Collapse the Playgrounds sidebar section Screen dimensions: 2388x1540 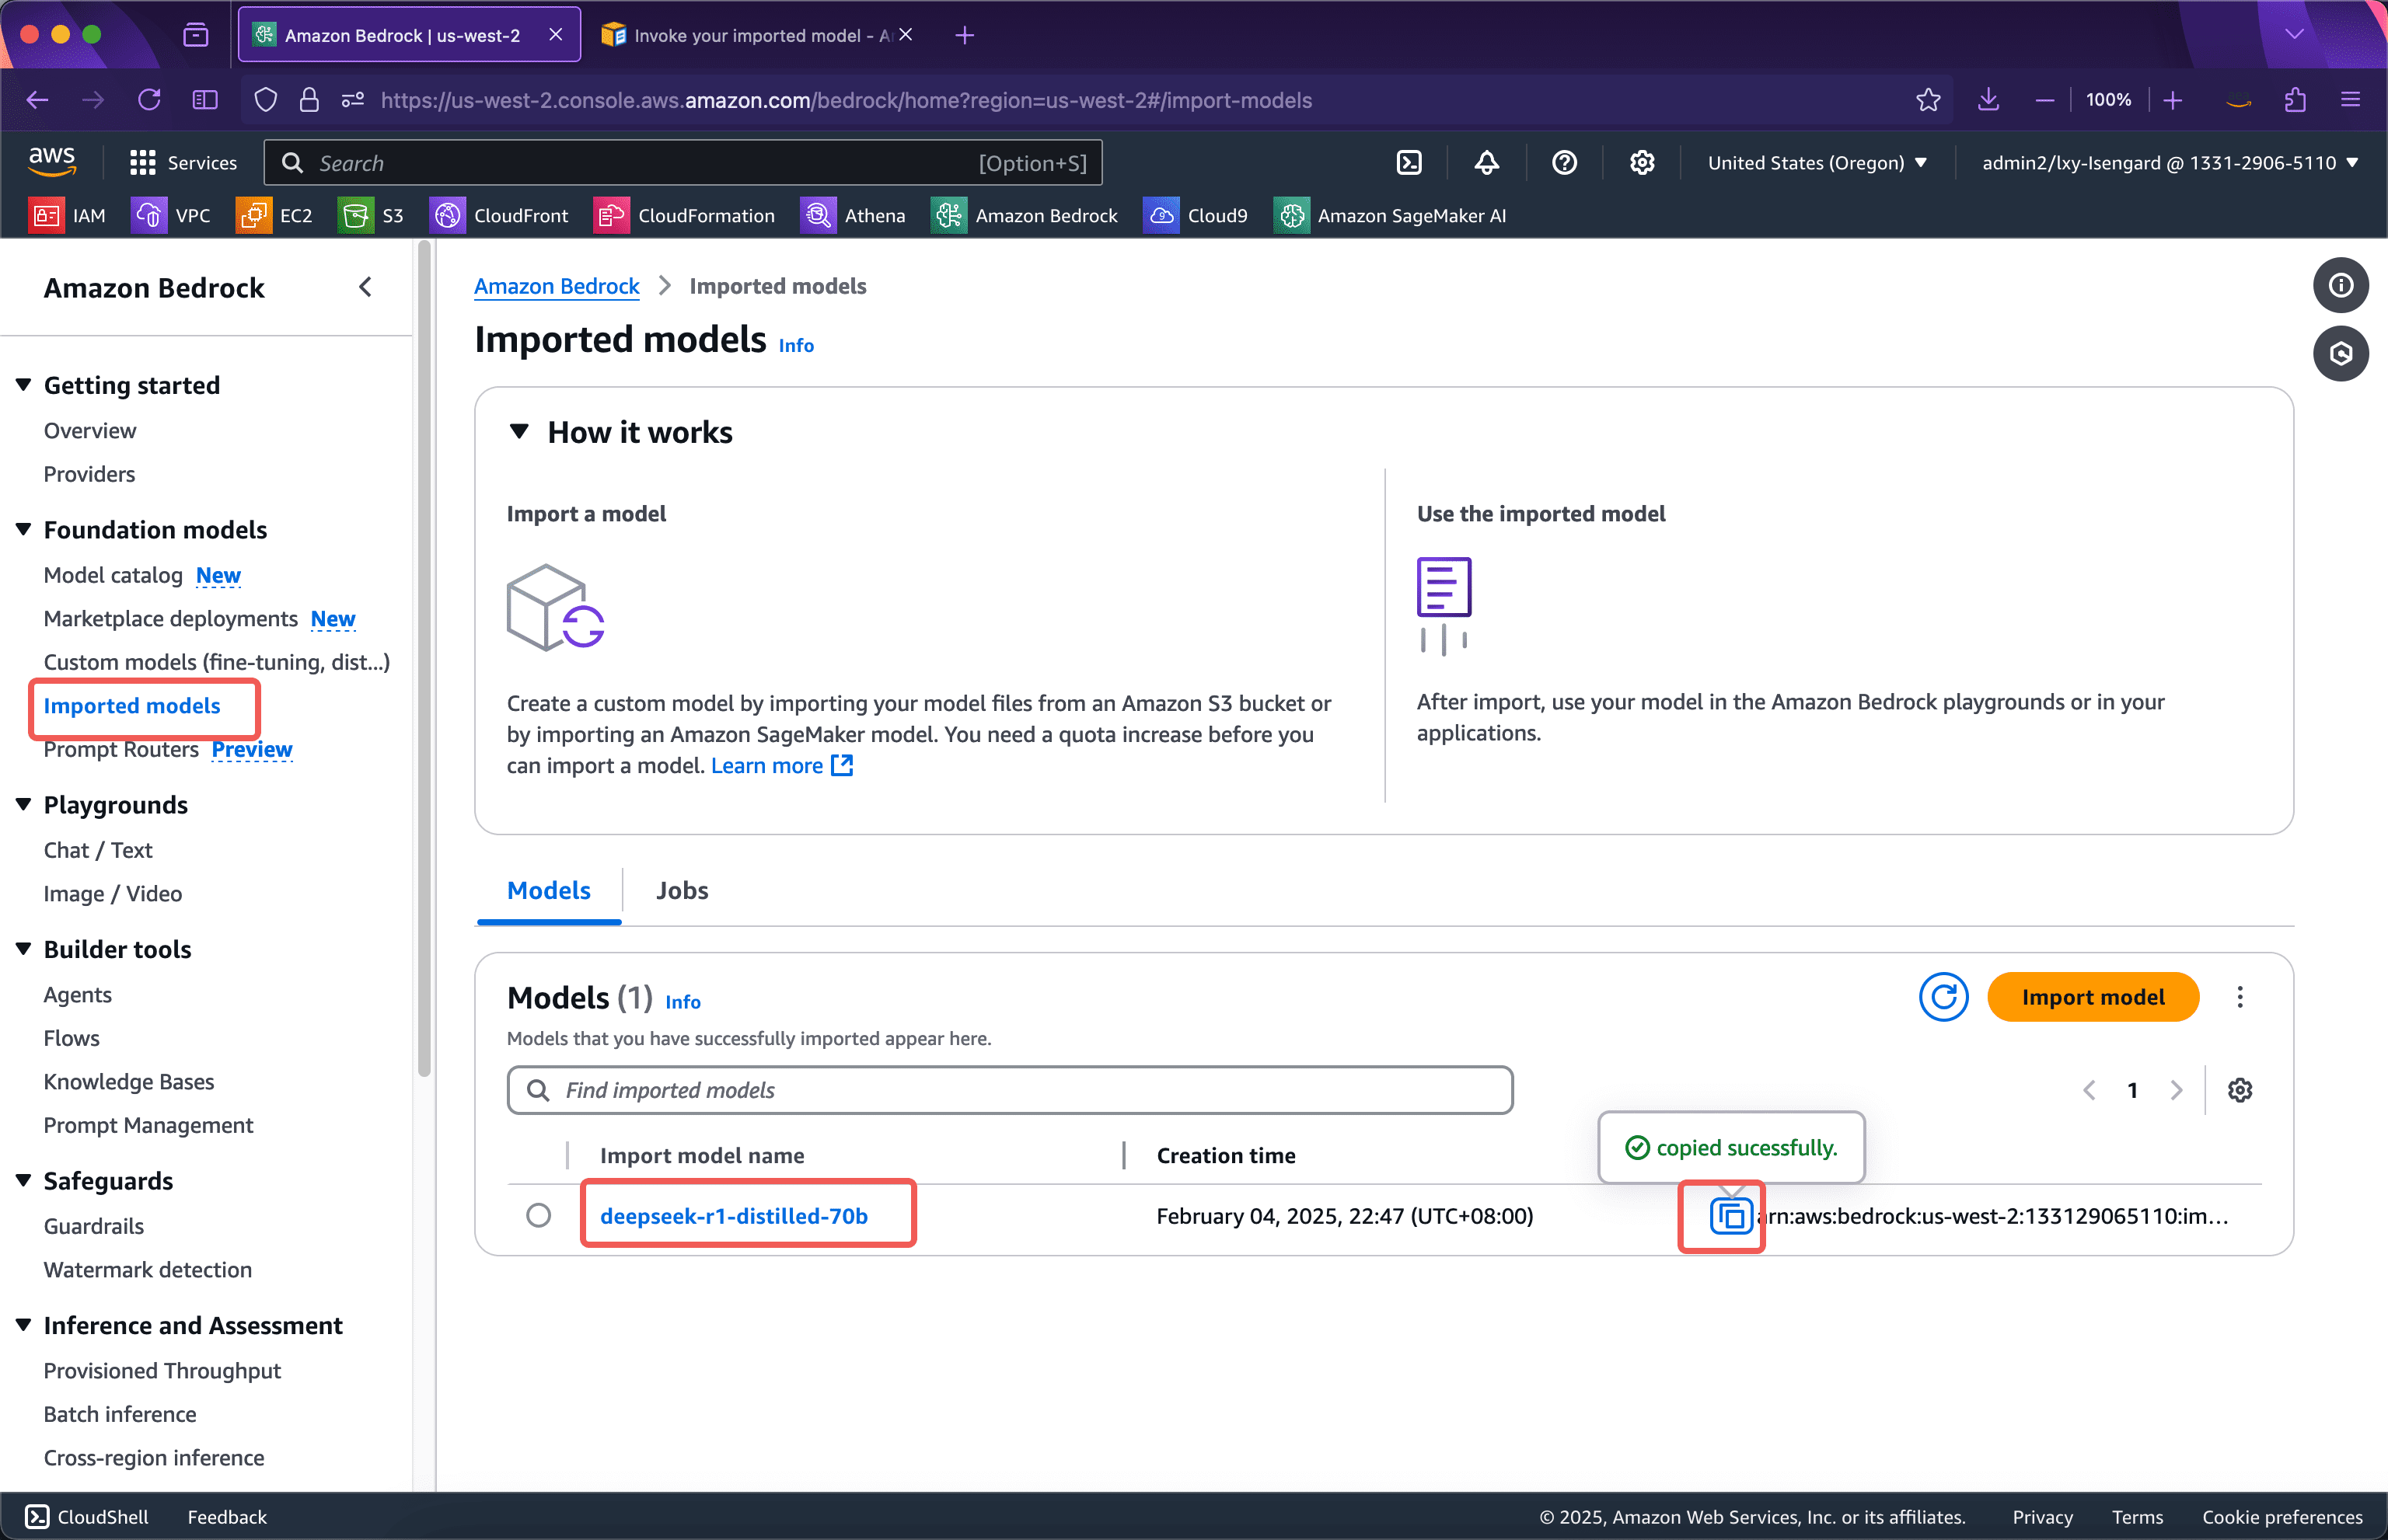[23, 805]
